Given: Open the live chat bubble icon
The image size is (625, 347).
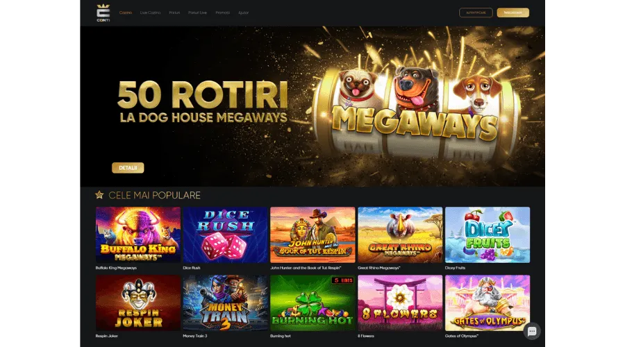Looking at the screenshot, I should click(532, 332).
